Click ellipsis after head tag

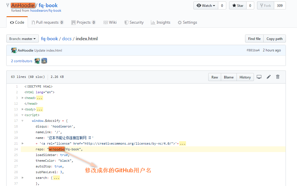click(x=40, y=98)
